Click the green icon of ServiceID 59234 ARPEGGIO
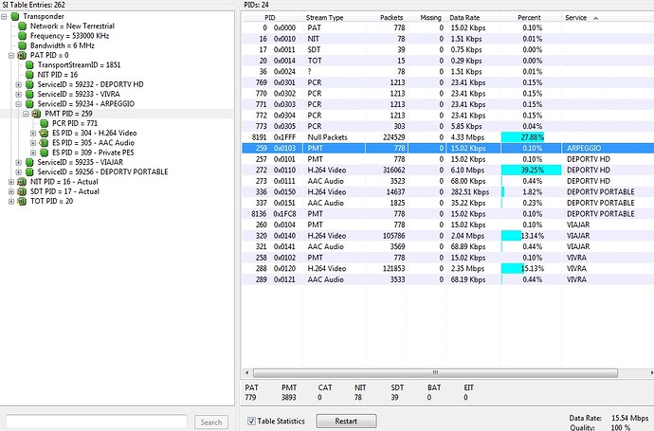654x431 pixels. (x=29, y=104)
